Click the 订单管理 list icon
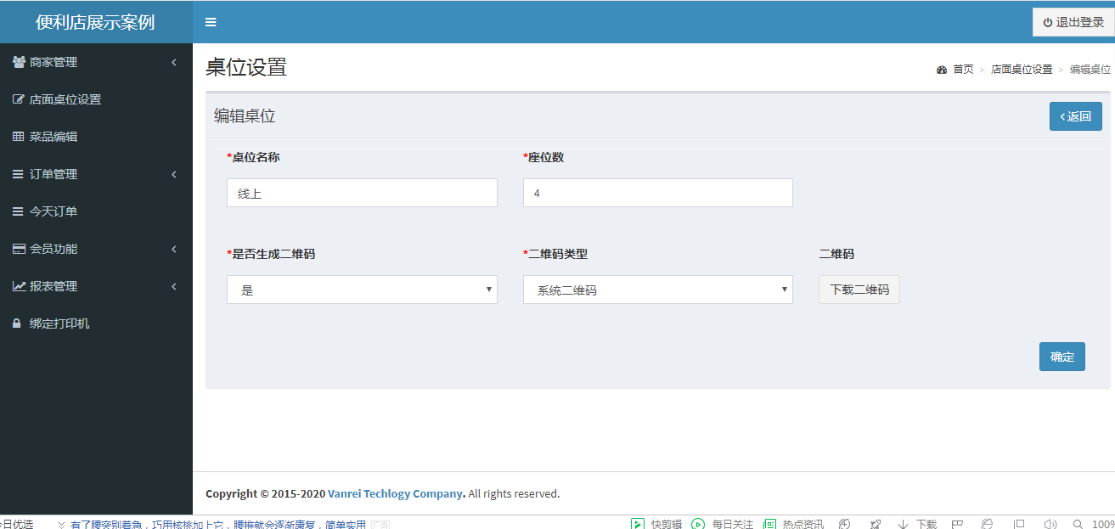Image resolution: width=1115 pixels, height=529 pixels. tap(19, 174)
